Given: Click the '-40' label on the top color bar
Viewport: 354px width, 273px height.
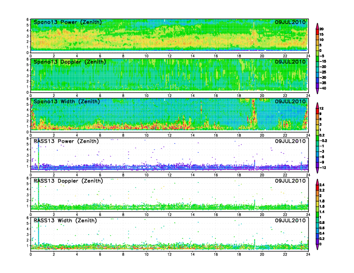Looking at the screenshot, I should click(323, 88).
